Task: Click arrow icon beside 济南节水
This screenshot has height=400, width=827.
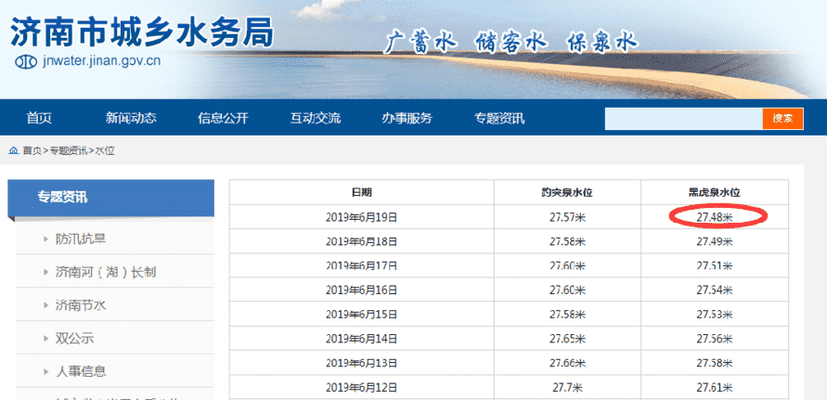Action: pos(45,304)
